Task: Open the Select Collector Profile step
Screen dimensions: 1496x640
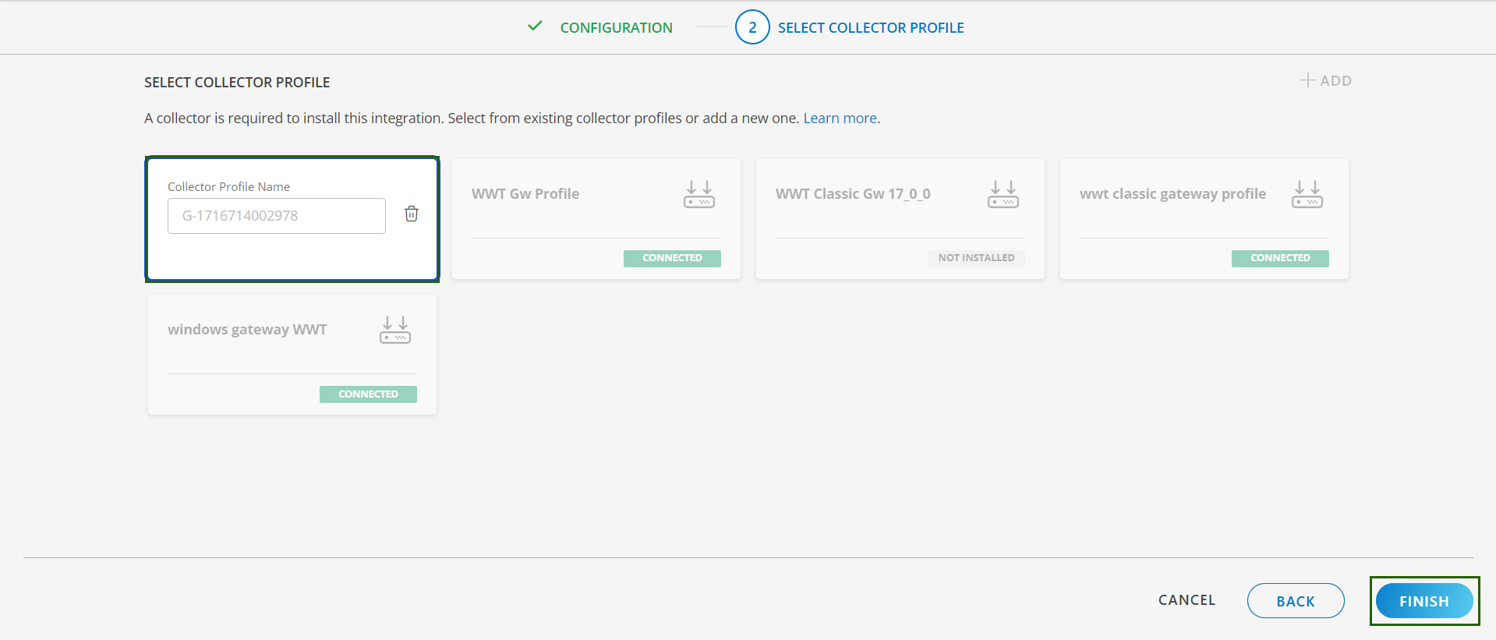Action: 870,28
